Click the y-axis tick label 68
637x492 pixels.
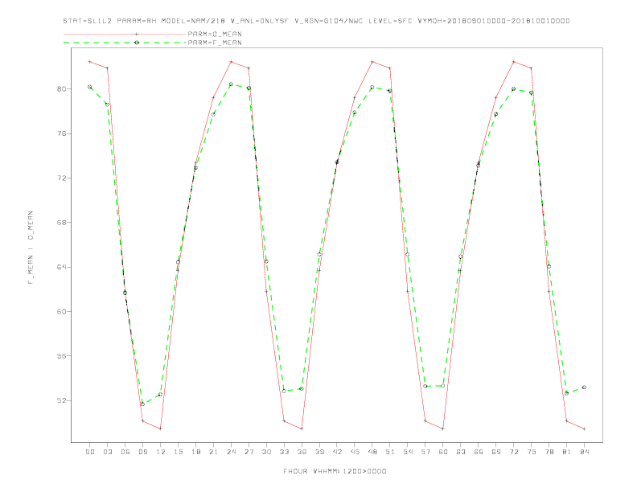coord(61,223)
